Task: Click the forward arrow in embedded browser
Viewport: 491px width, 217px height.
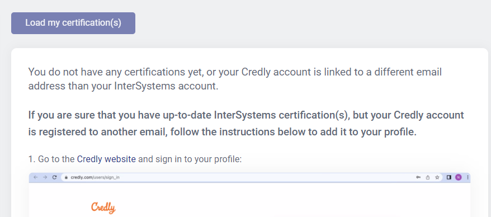Action: coord(45,177)
